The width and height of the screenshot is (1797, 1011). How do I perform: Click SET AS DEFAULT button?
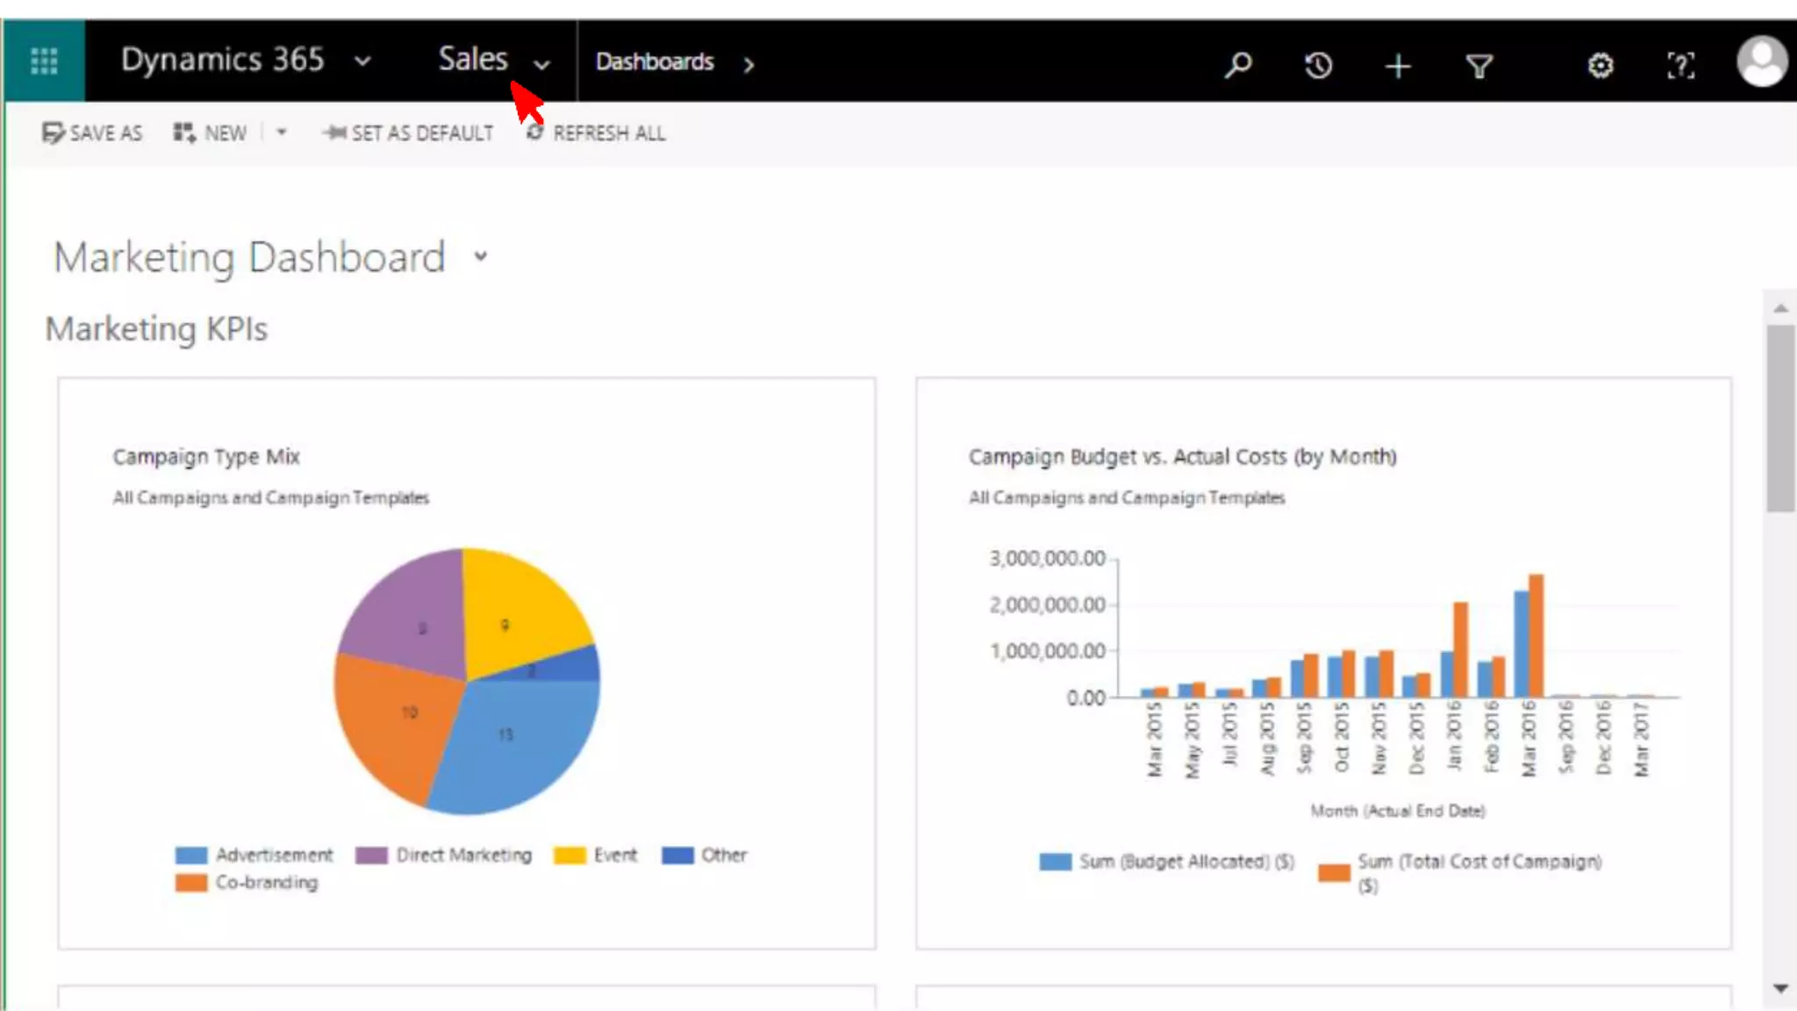(408, 133)
